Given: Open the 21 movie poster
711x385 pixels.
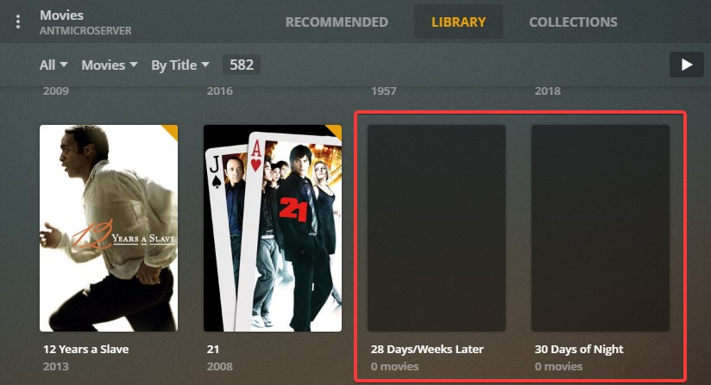Looking at the screenshot, I should (273, 228).
